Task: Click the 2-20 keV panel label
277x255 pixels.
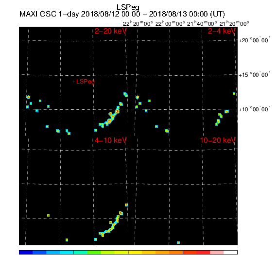Action: tap(111, 31)
